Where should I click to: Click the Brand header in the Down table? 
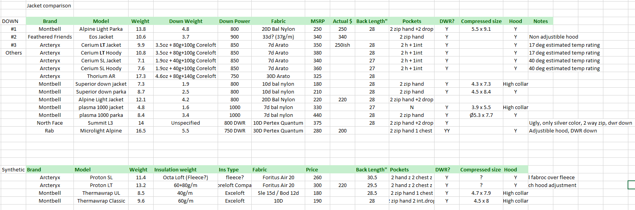tap(50, 21)
